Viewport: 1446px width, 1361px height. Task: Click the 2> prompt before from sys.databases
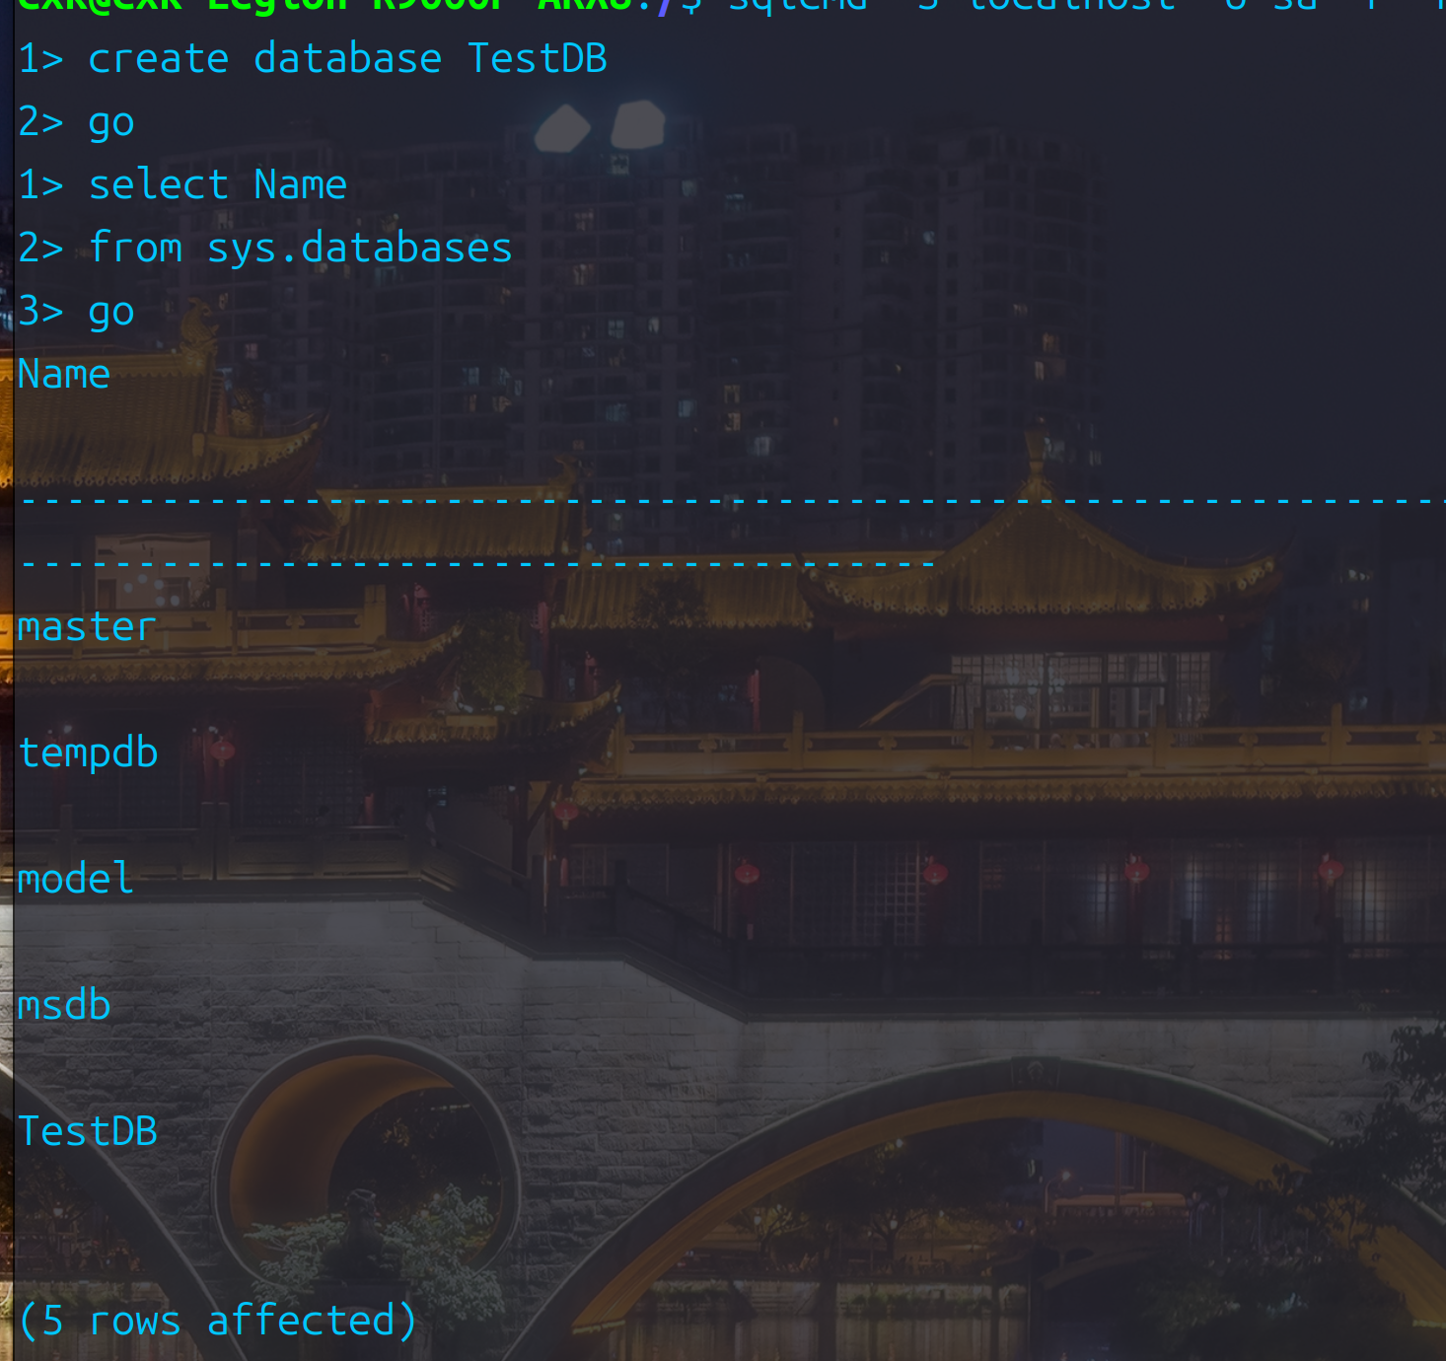pyautogui.click(x=39, y=247)
